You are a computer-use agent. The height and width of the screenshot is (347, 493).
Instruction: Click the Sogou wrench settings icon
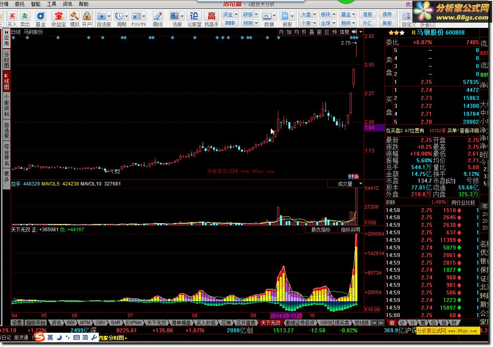[x=94, y=337]
